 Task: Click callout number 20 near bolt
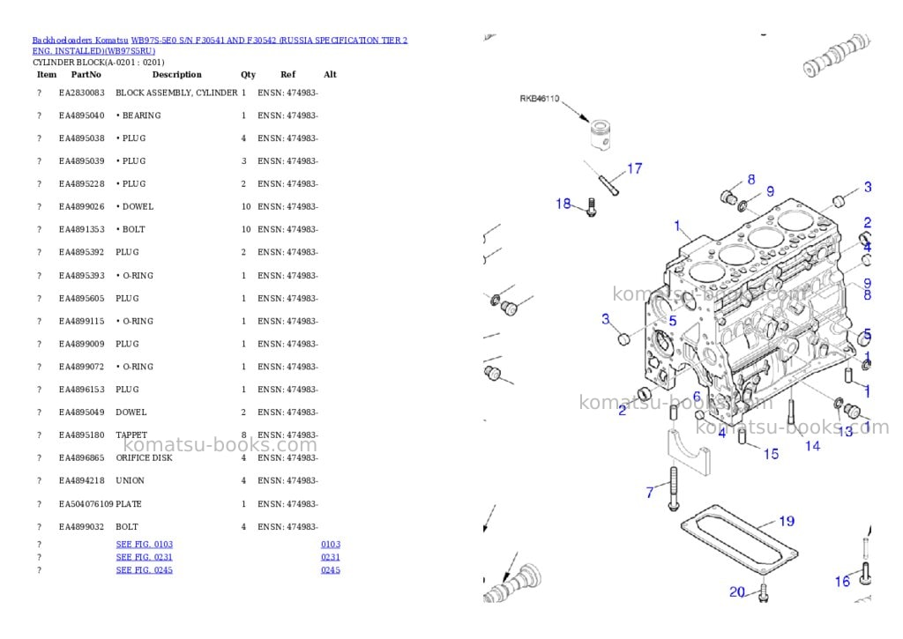pyautogui.click(x=737, y=591)
